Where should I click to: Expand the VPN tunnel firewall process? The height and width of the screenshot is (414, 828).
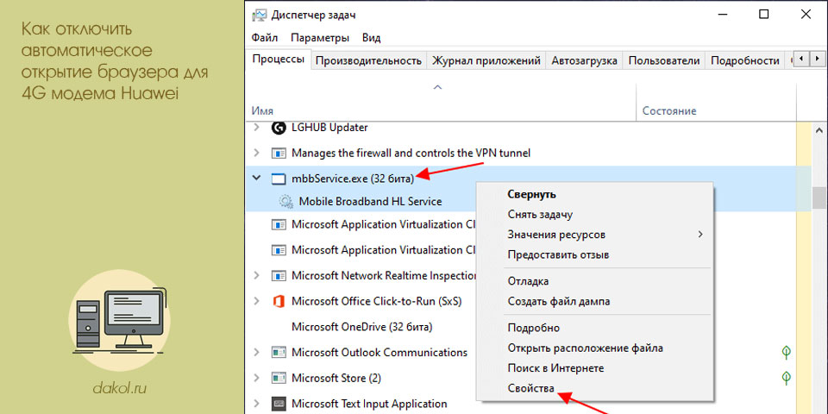tap(257, 154)
